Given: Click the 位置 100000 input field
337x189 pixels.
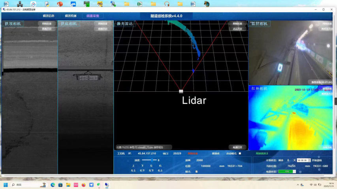Looking at the screenshot, I should coord(205,166).
